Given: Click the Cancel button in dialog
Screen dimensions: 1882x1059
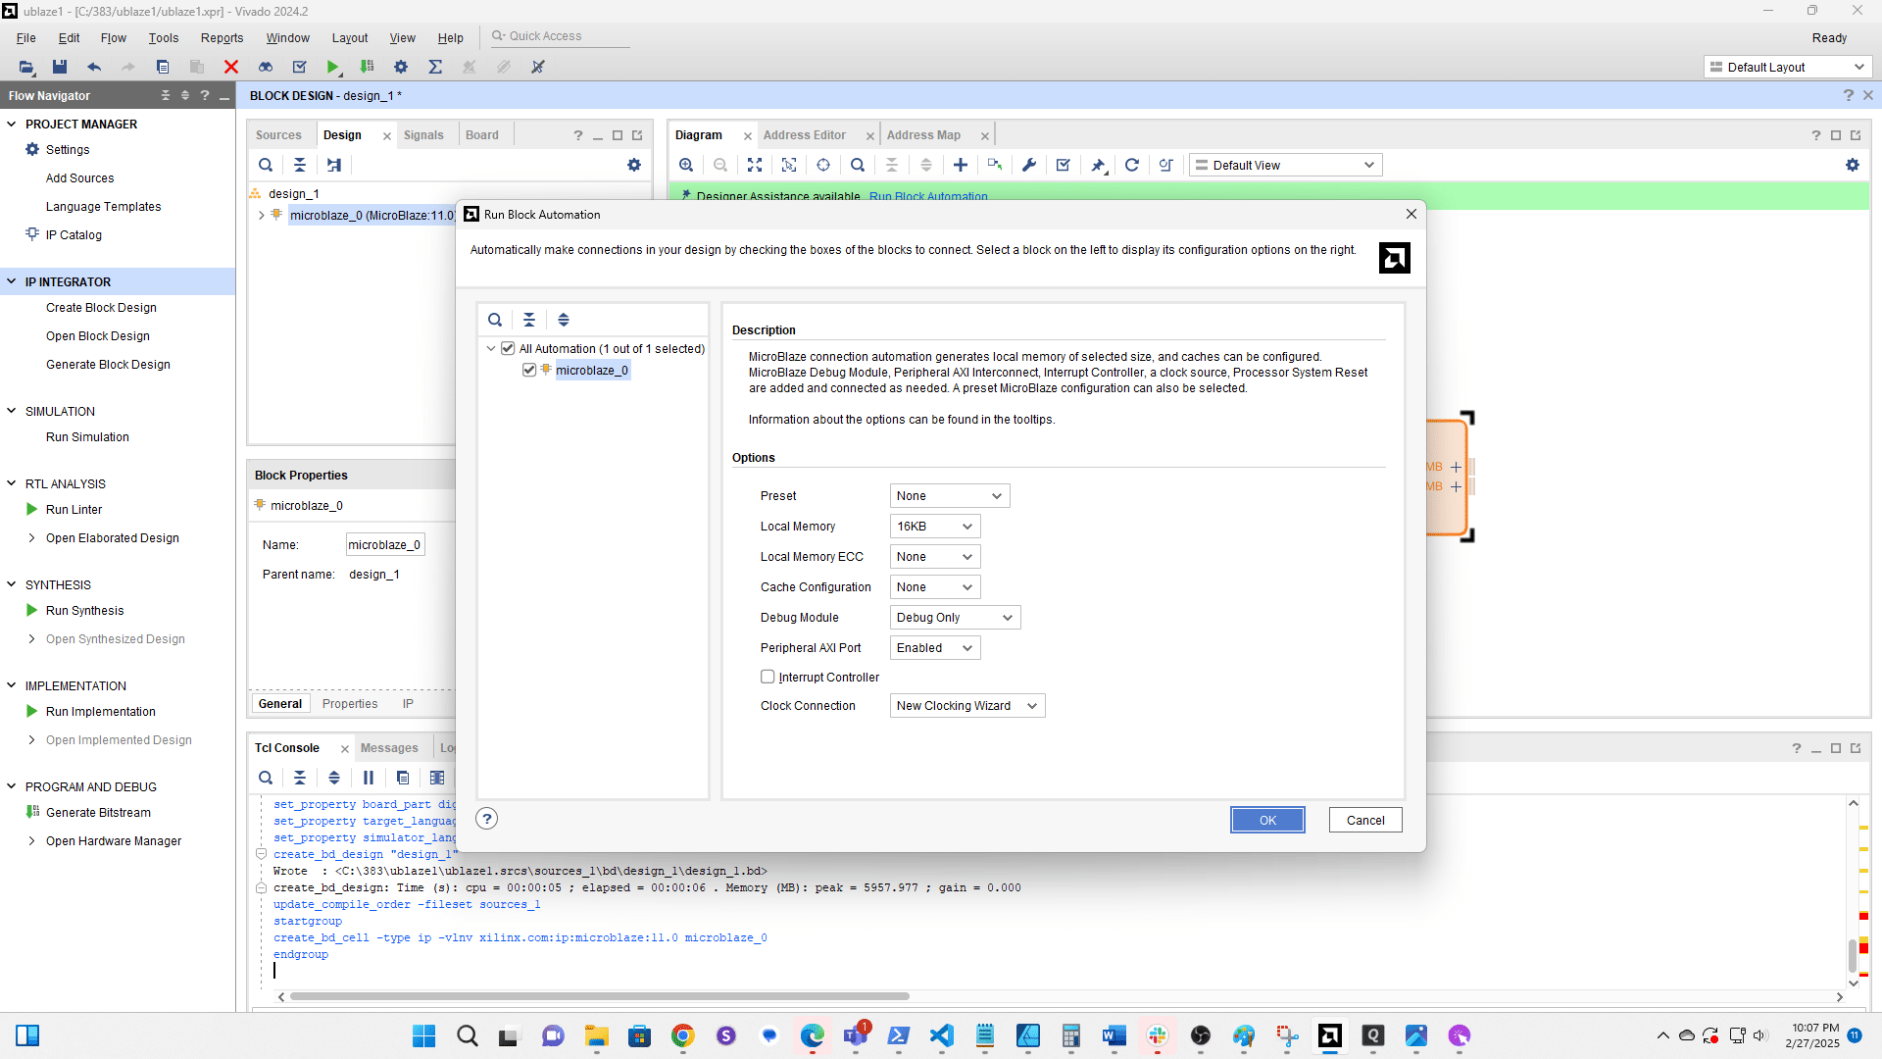Looking at the screenshot, I should coord(1364,820).
